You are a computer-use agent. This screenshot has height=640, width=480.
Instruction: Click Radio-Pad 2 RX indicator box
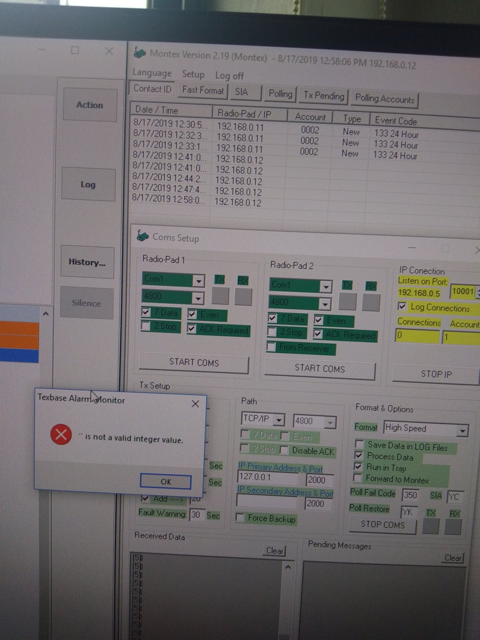[371, 302]
